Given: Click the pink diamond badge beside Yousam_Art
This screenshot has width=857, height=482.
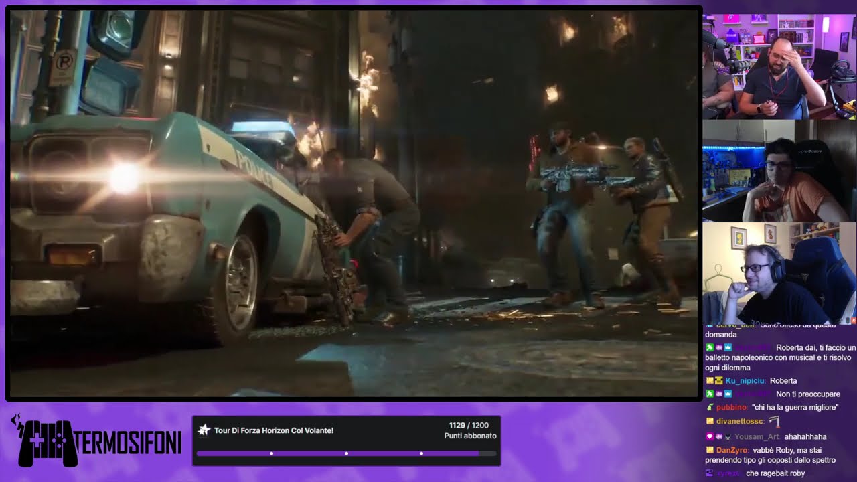Looking at the screenshot, I should 710,436.
